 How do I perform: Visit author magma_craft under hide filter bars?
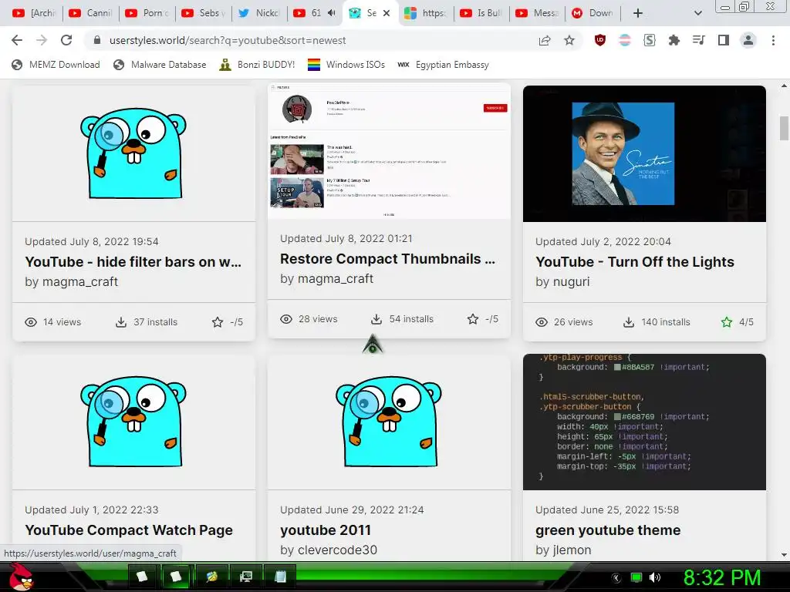(80, 282)
